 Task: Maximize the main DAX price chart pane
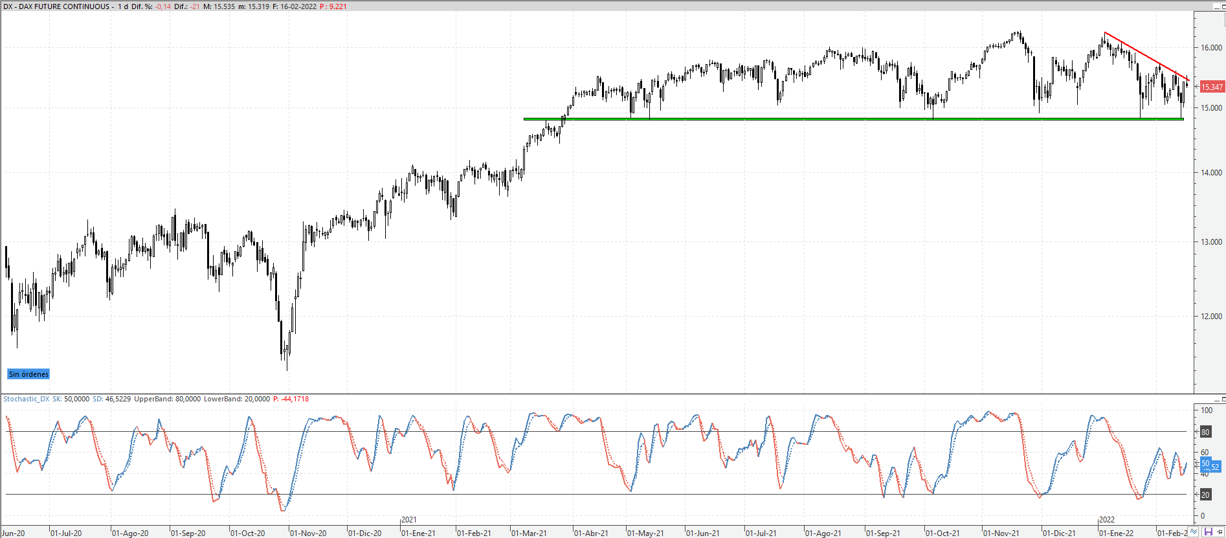[1223, 6]
